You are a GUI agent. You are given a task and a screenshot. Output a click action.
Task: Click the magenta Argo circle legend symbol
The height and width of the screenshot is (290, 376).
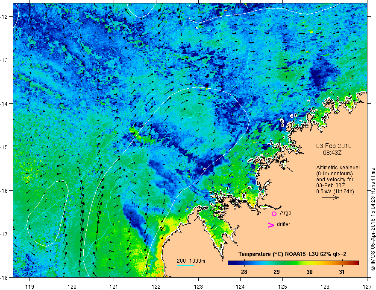(x=274, y=214)
